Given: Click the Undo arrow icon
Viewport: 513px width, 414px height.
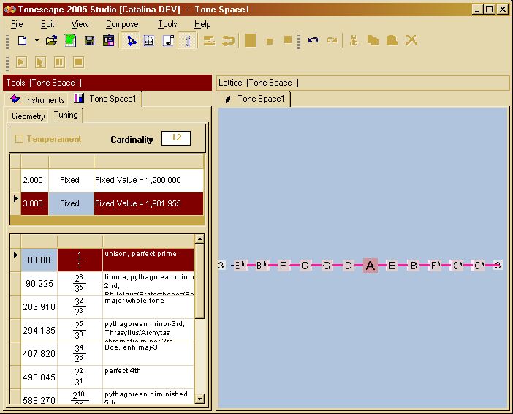Looking at the screenshot, I should (x=313, y=41).
